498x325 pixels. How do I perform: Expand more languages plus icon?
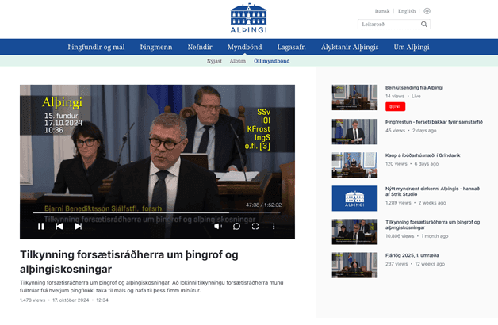427,11
